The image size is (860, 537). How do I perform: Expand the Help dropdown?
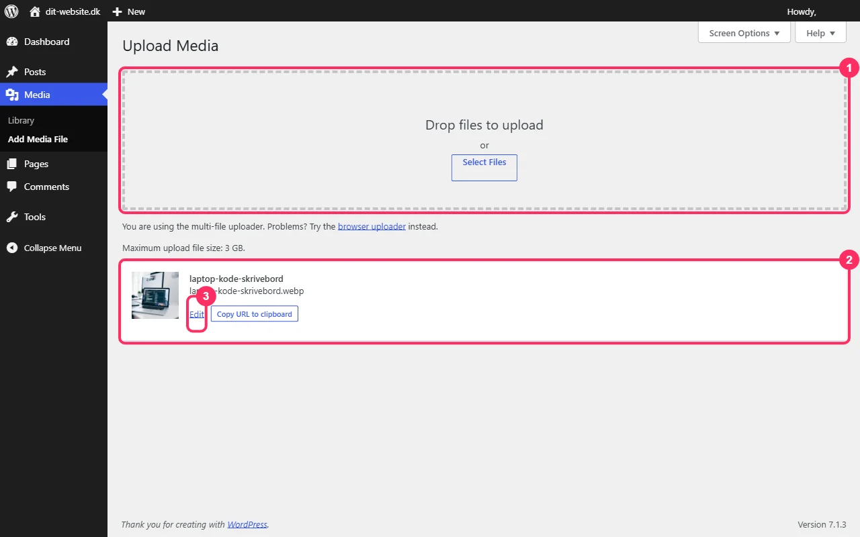[820, 33]
